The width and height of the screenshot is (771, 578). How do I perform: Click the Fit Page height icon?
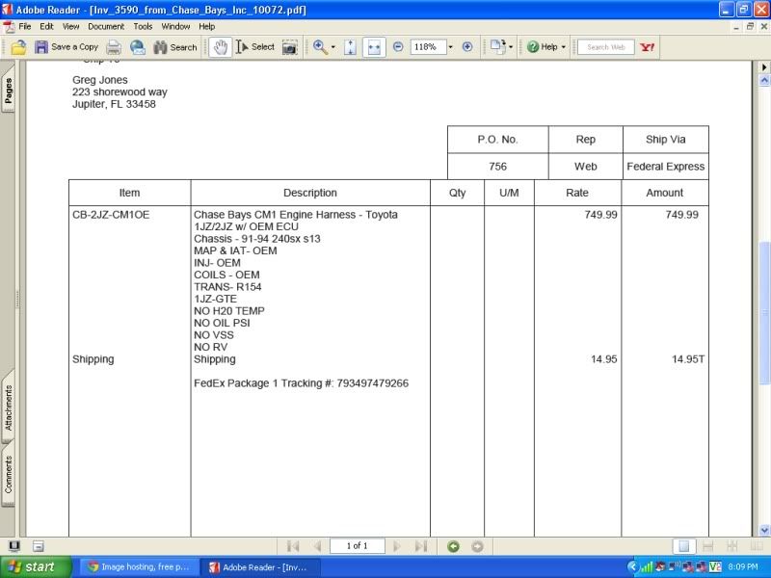350,47
